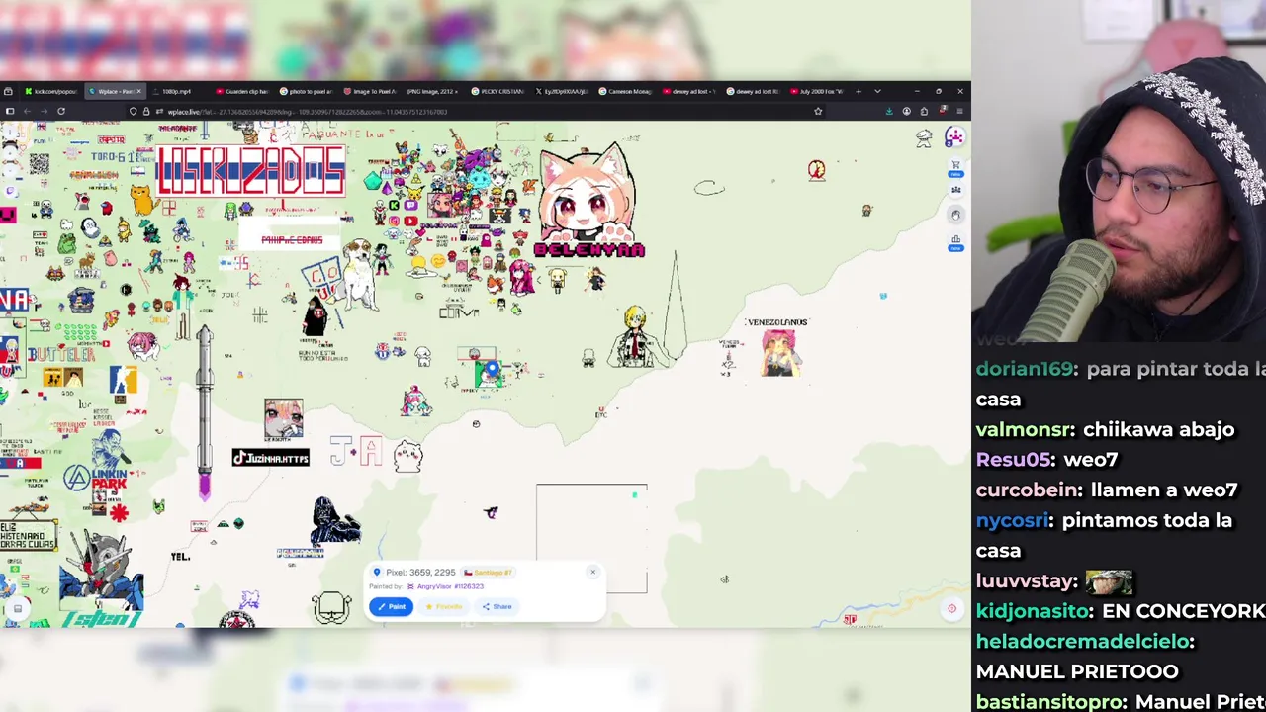
Task: Click the blue Paint button
Action: click(x=393, y=606)
